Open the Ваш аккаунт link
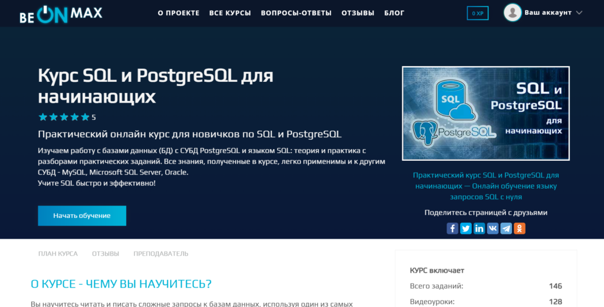The width and height of the screenshot is (604, 307). pos(548,13)
